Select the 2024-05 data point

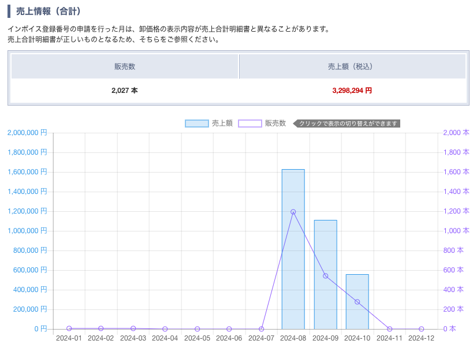click(198, 329)
